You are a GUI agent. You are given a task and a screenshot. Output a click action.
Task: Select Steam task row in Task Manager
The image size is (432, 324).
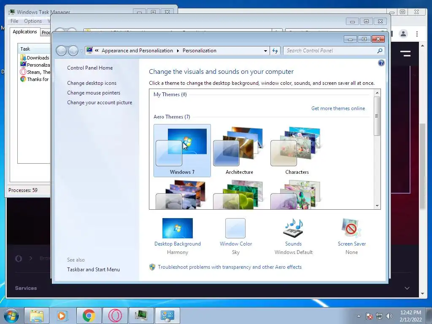click(35, 72)
